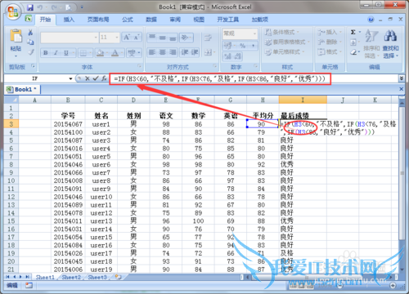The width and height of the screenshot is (409, 294).
Task: Open the Name Box dropdown arrow
Action: coord(70,78)
